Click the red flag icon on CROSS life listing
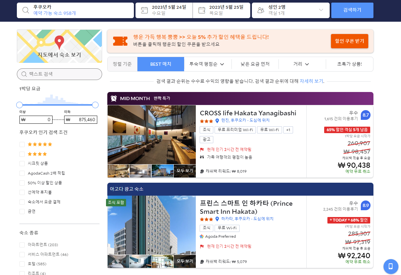401x275 pixels. pos(202,150)
